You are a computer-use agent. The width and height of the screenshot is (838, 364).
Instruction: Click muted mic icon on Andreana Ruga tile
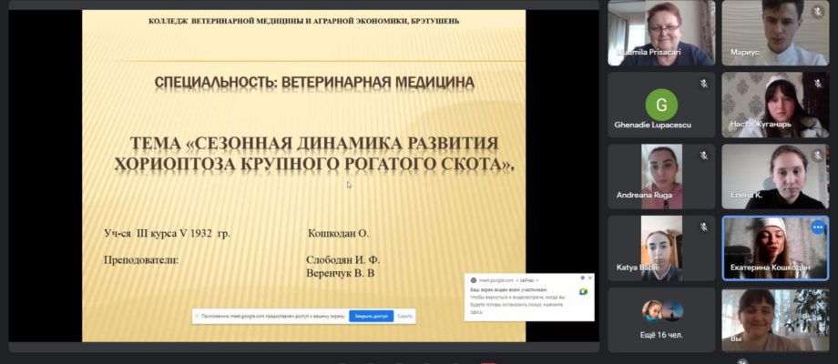(x=704, y=156)
